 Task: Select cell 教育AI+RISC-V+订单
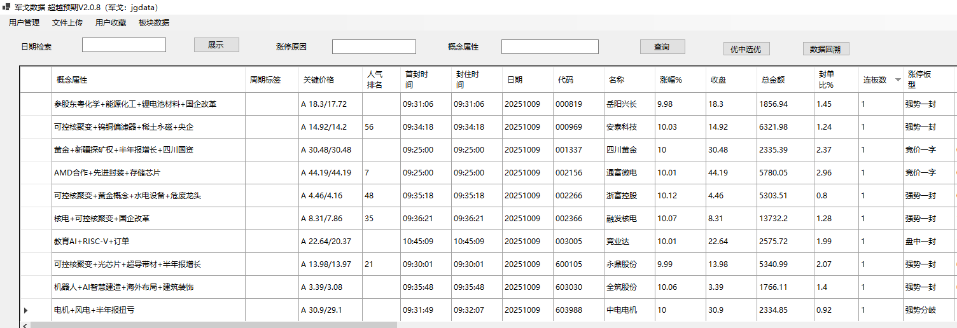pos(149,242)
